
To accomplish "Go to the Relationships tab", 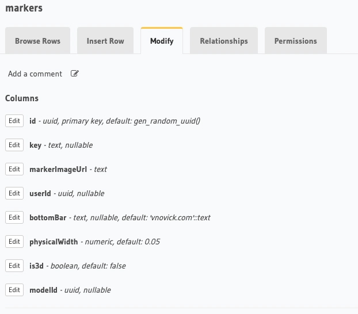I will pos(224,41).
